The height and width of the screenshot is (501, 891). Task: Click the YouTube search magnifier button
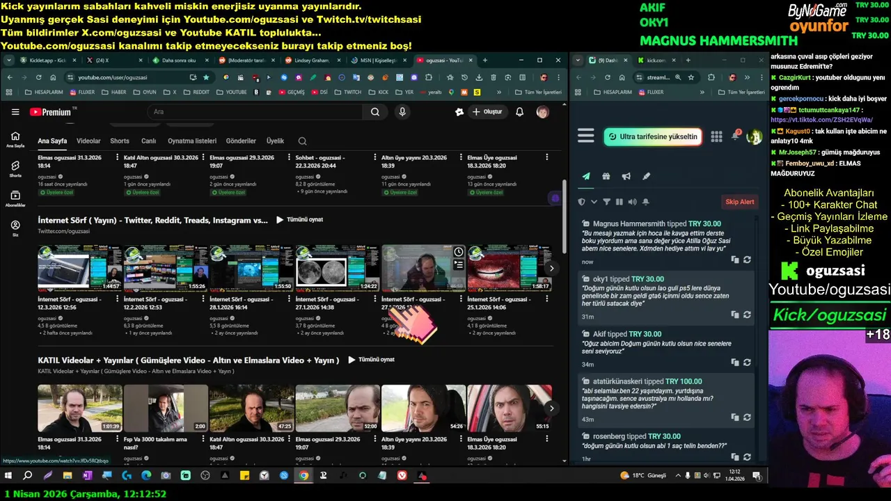(375, 111)
